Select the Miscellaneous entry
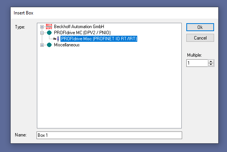This screenshot has height=152, width=227. coord(67,45)
